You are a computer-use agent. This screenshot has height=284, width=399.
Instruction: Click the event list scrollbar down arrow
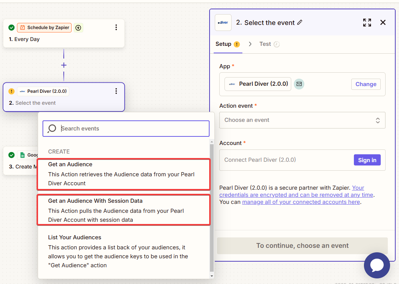pyautogui.click(x=212, y=276)
